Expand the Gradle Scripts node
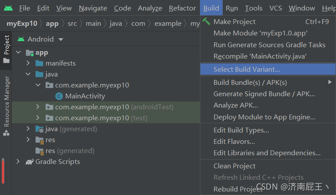The width and height of the screenshot is (336, 195). (x=18, y=162)
